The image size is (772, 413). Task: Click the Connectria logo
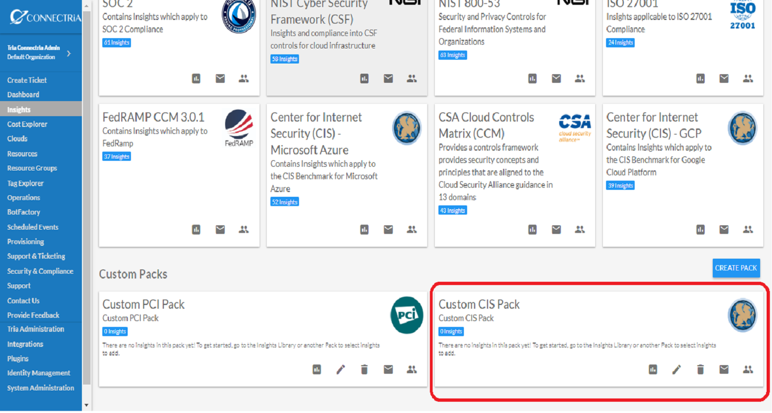coord(45,17)
